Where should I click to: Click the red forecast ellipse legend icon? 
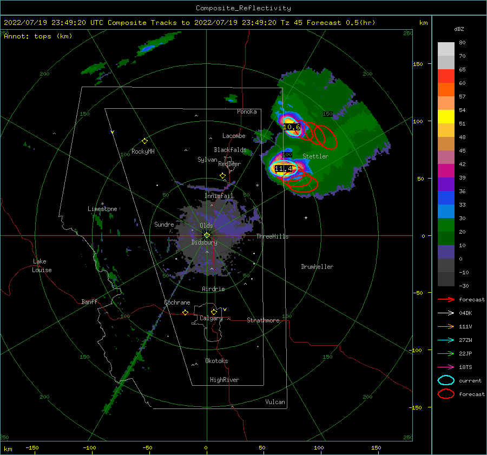coord(446,394)
